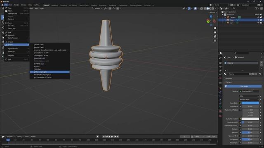Open the Tool properties tab
Image resolution: width=264 pixels, height=148 pixels.
[x=220, y=58]
